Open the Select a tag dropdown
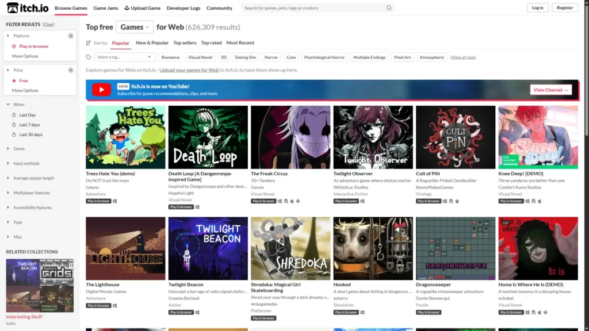Viewport: 589px width, 331px height. [125, 57]
